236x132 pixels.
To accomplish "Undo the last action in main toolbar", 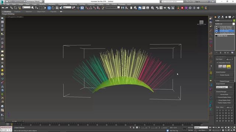I will (3, 8).
